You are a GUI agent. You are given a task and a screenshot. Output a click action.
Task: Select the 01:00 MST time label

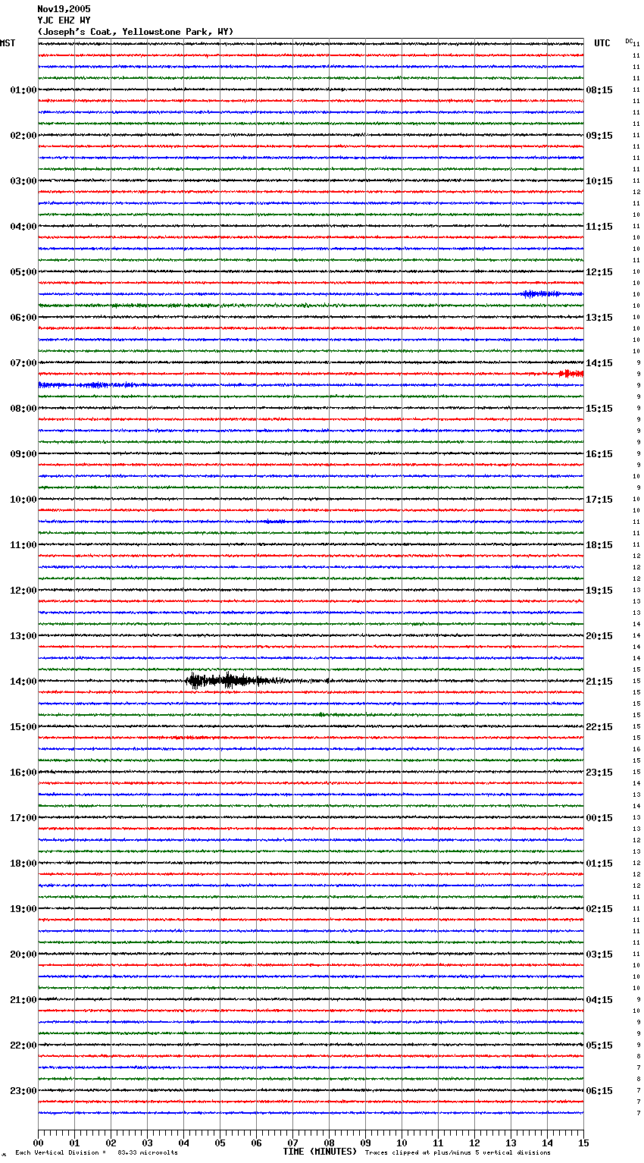click(23, 90)
